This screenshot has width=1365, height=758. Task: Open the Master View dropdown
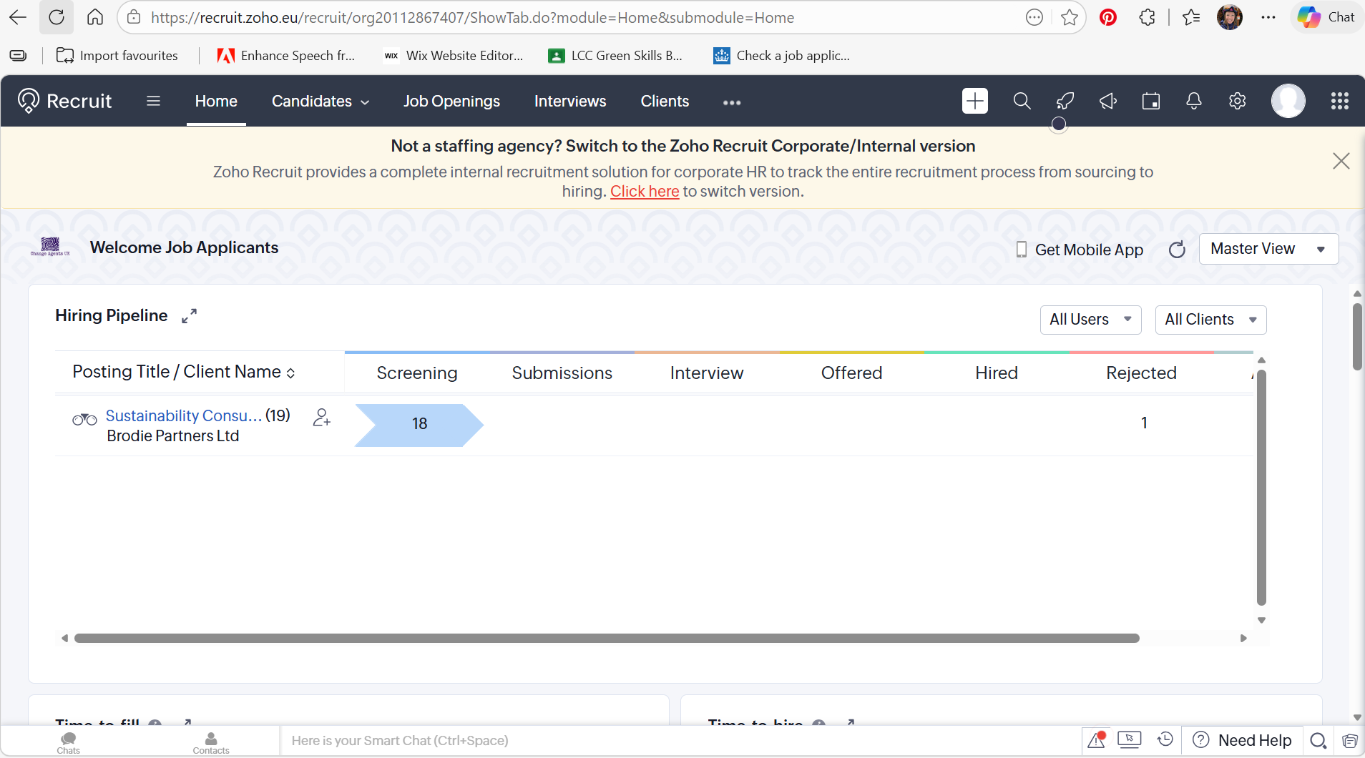(1268, 249)
